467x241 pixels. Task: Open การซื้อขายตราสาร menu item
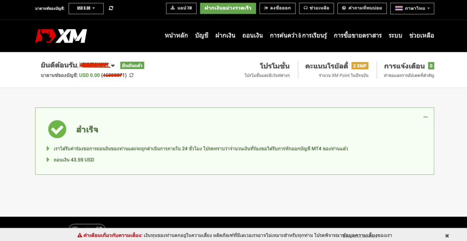[x=358, y=36]
